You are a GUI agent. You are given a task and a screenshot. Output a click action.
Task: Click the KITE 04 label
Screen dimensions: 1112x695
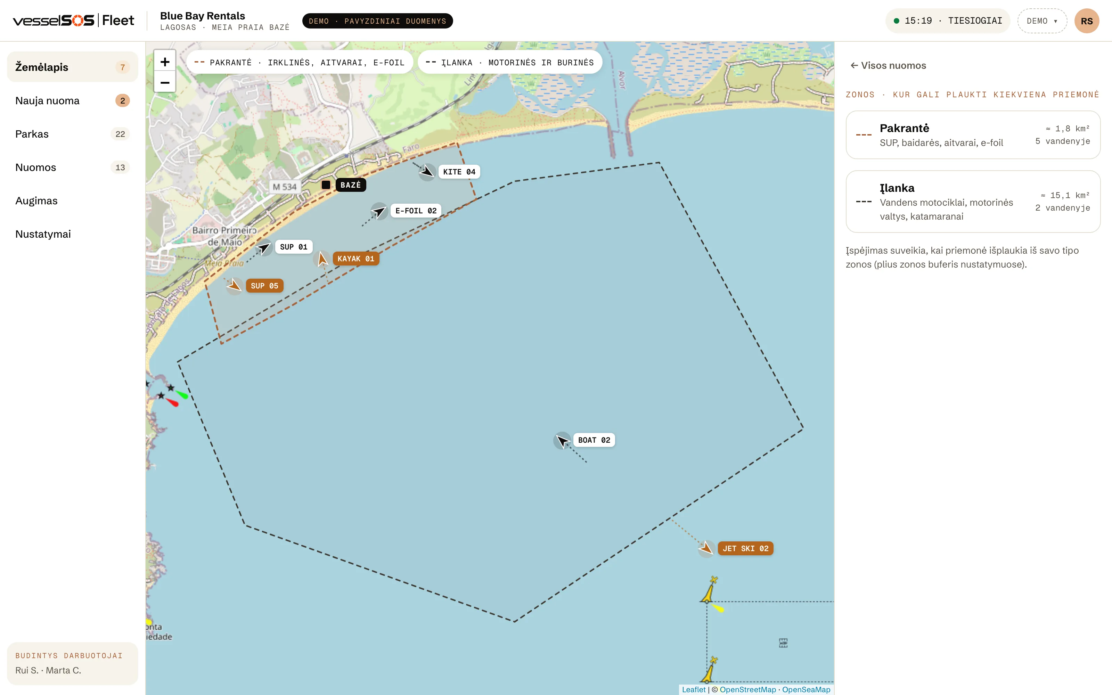[x=459, y=172]
